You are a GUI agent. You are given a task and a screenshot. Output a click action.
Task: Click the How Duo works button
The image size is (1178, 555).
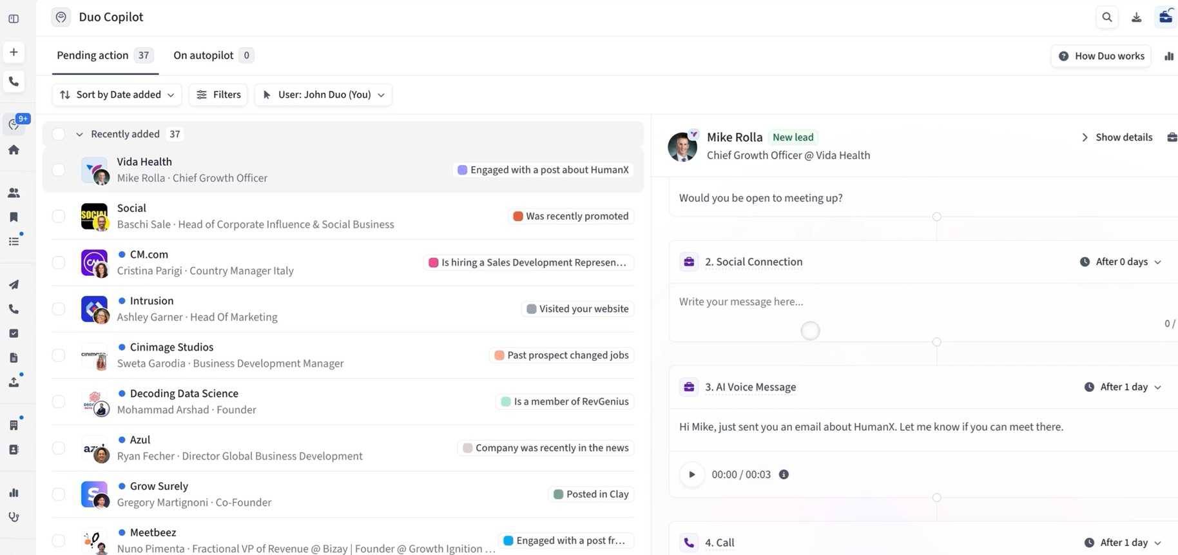point(1101,56)
